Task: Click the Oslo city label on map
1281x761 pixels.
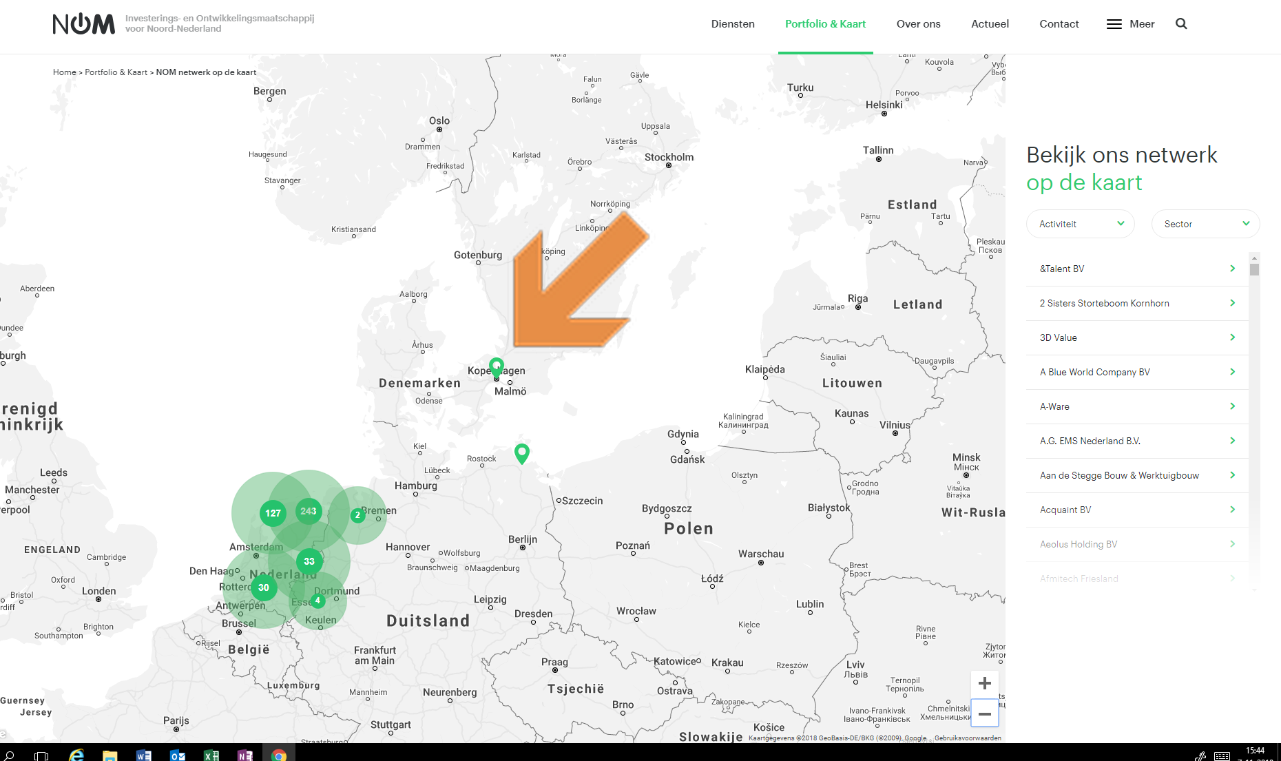Action: (439, 121)
